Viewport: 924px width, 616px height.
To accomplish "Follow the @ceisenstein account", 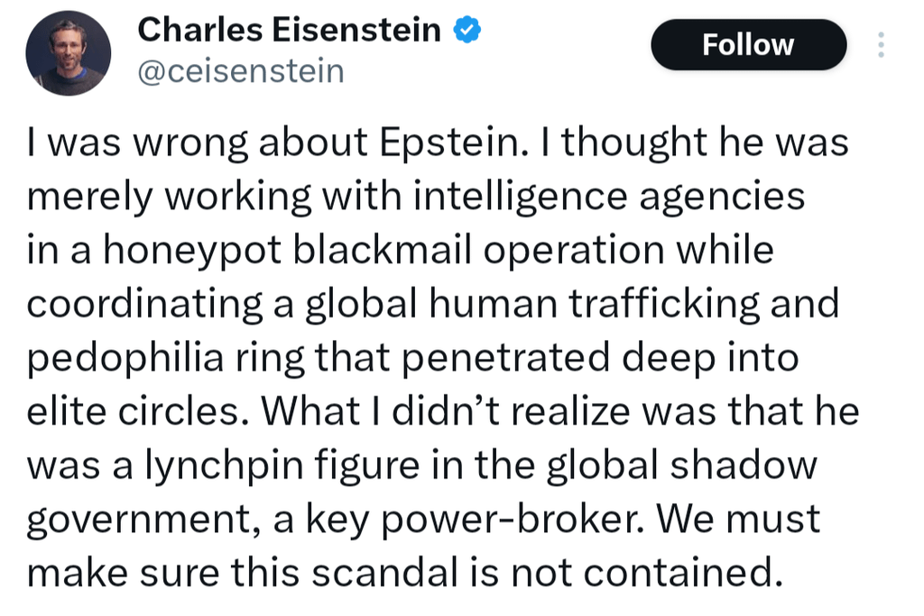I will click(x=748, y=45).
